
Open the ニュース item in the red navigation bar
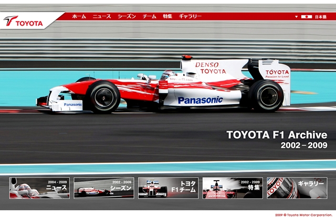pyautogui.click(x=102, y=16)
